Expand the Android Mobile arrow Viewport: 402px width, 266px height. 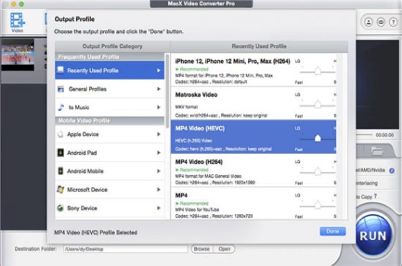pyautogui.click(x=158, y=171)
